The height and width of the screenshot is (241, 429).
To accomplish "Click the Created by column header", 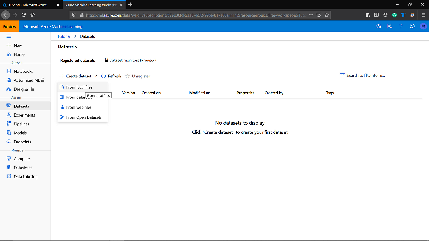I will 274,93.
